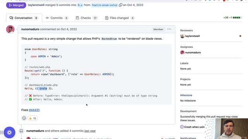Click taylorotwell's reviewer avatar
The width and height of the screenshot is (248, 139).
182,36
